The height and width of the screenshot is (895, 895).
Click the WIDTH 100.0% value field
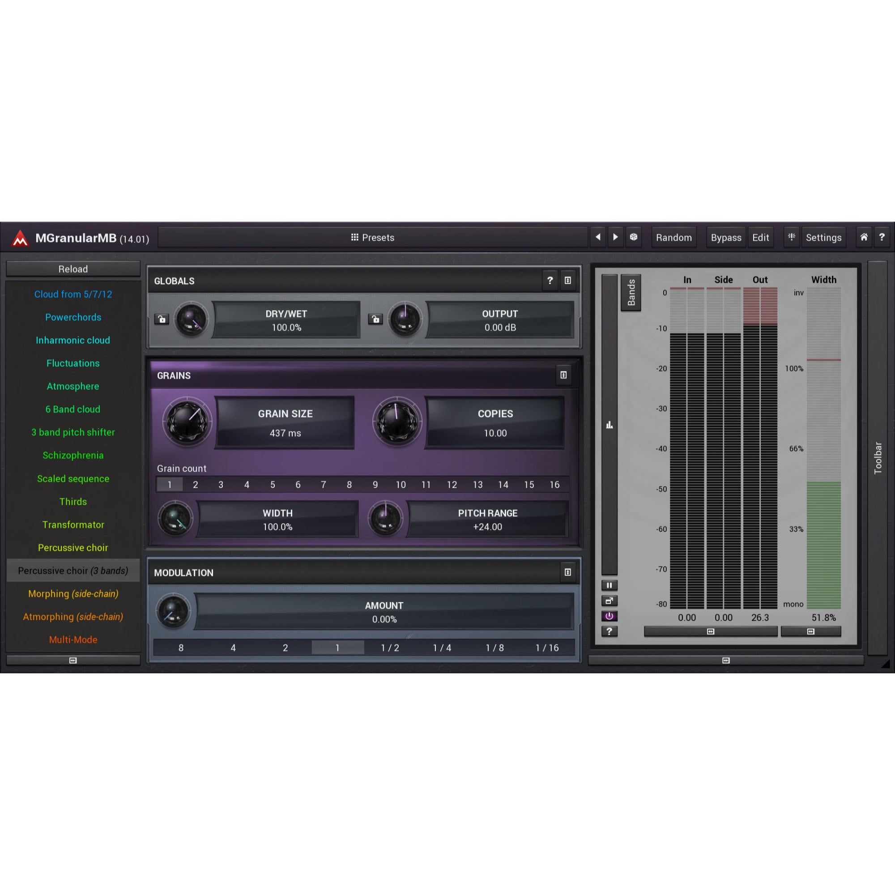pos(277,519)
